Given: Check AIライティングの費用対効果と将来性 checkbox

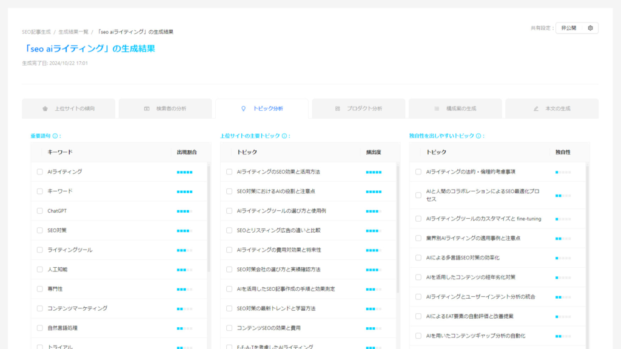Looking at the screenshot, I should [x=229, y=250].
